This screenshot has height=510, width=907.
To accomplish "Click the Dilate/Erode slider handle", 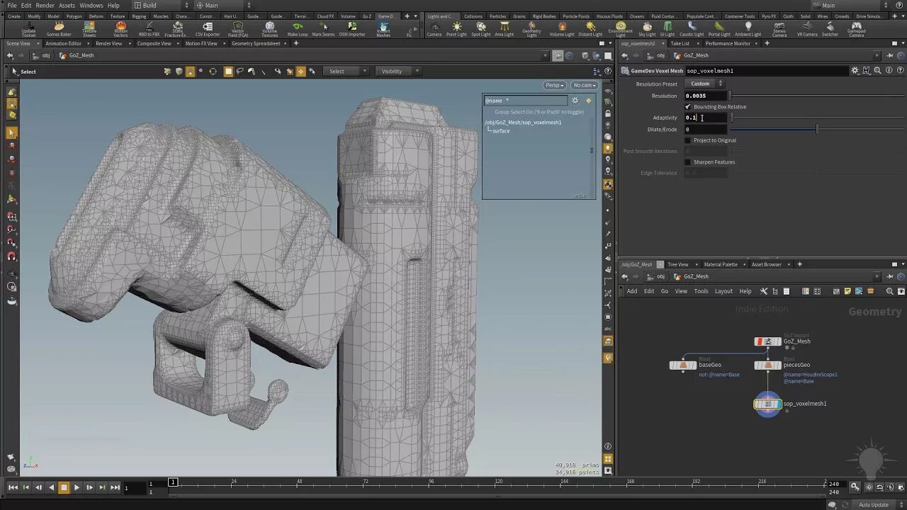I will (x=817, y=129).
